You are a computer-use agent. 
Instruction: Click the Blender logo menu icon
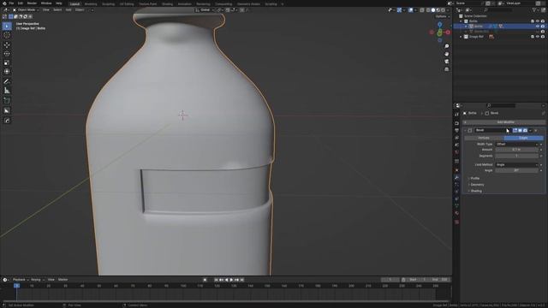tap(4, 3)
